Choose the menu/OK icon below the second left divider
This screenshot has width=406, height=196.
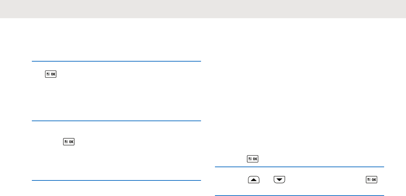(x=69, y=142)
